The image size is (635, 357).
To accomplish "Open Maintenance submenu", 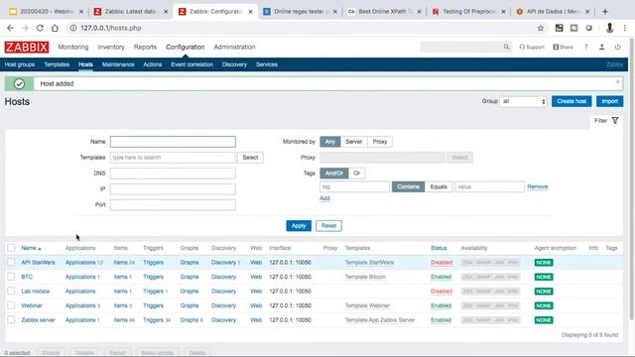I will (118, 64).
